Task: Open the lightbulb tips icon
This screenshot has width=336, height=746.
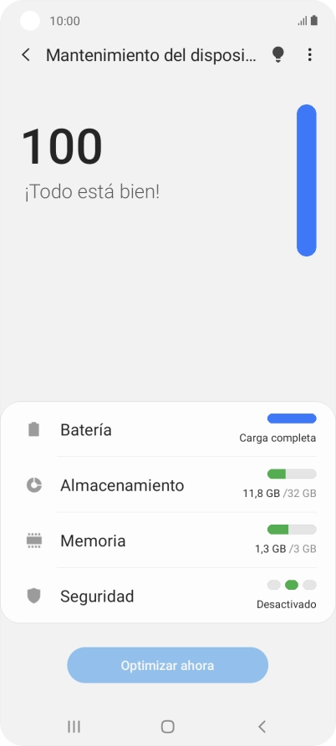Action: tap(278, 55)
